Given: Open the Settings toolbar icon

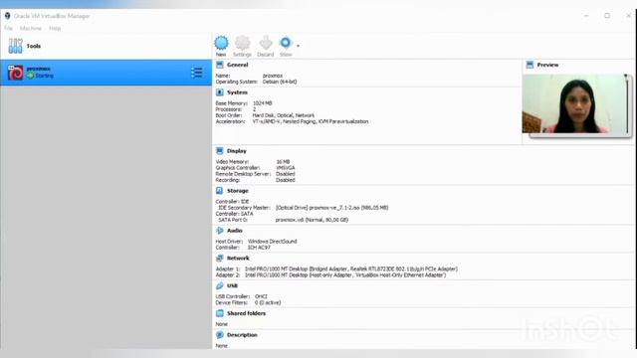Looking at the screenshot, I should (242, 43).
